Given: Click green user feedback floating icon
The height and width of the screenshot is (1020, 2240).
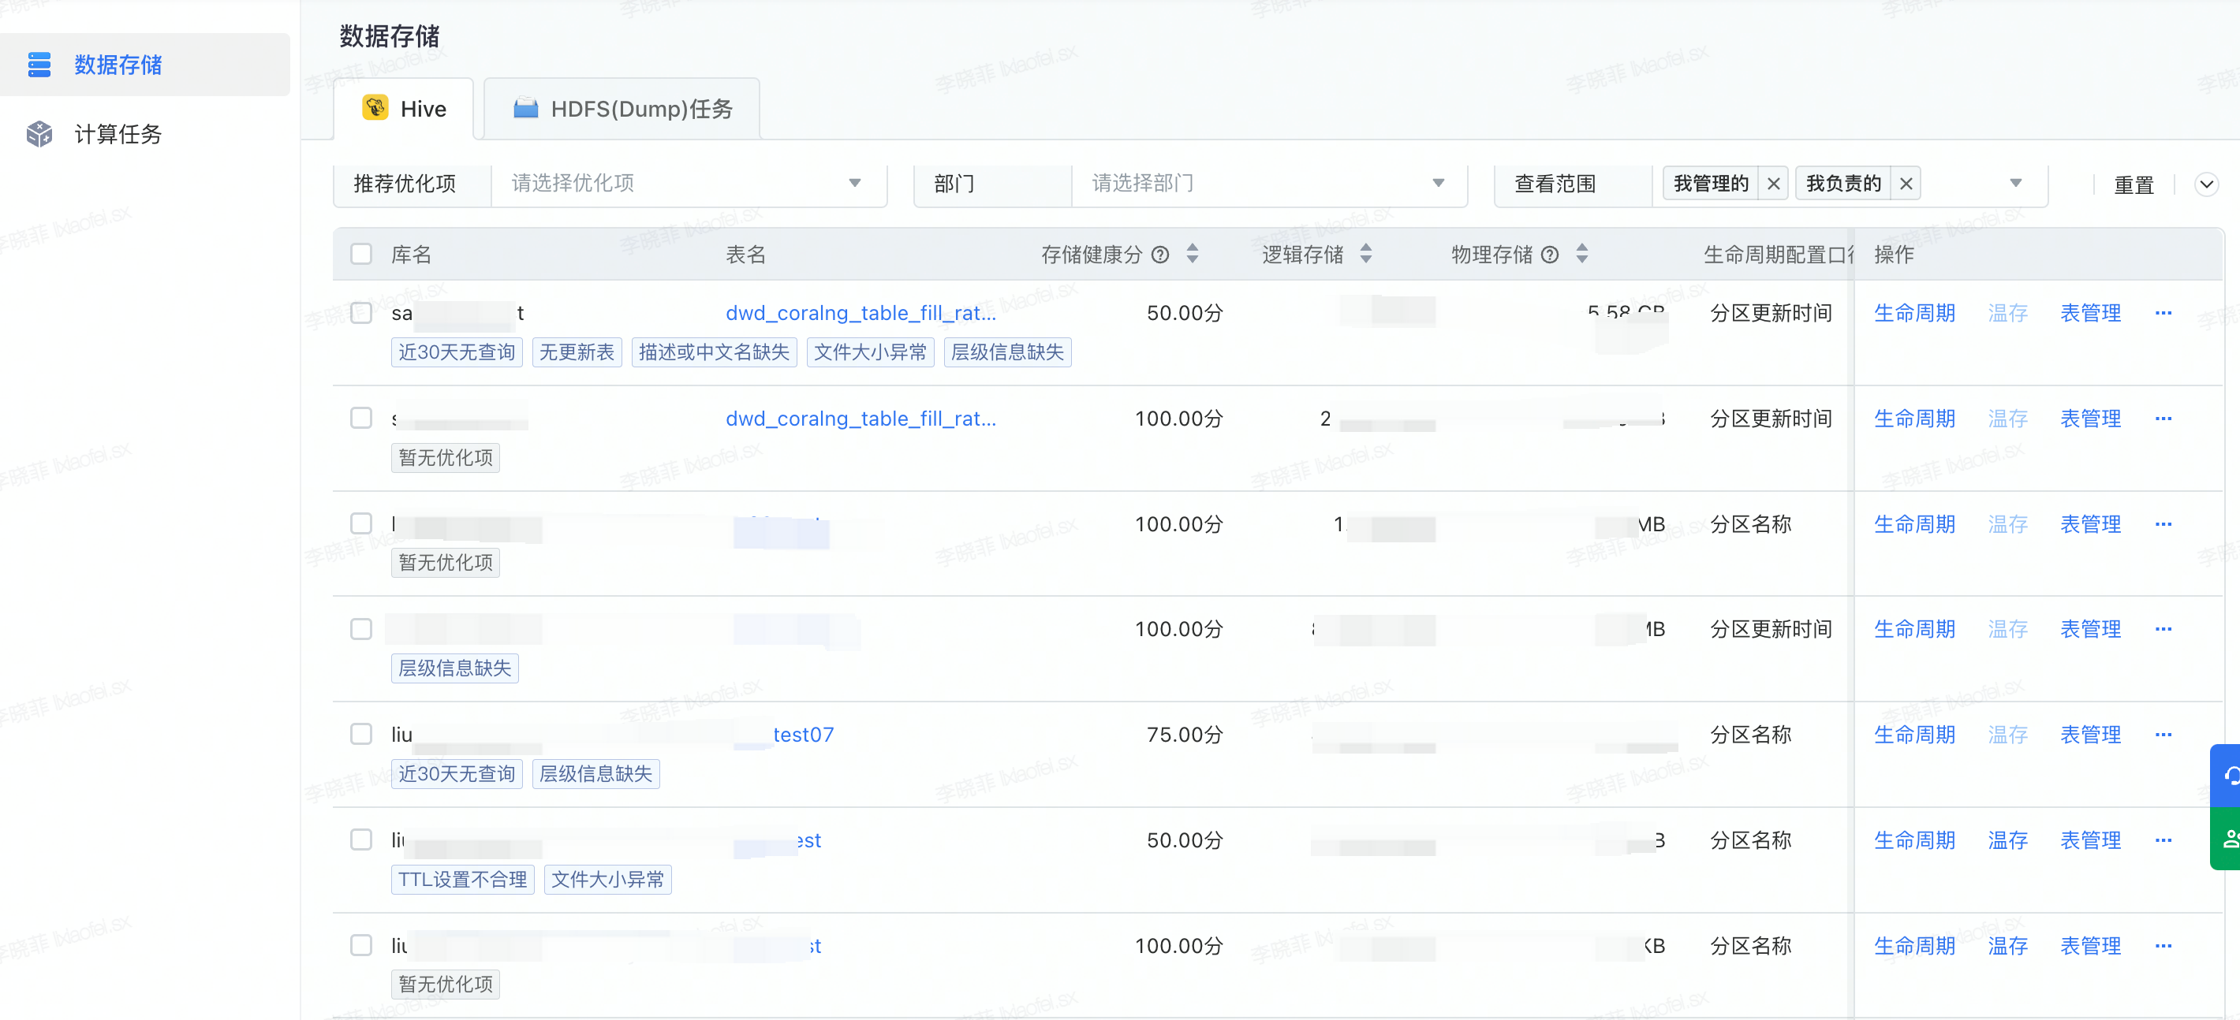Looking at the screenshot, I should pos(2230,839).
